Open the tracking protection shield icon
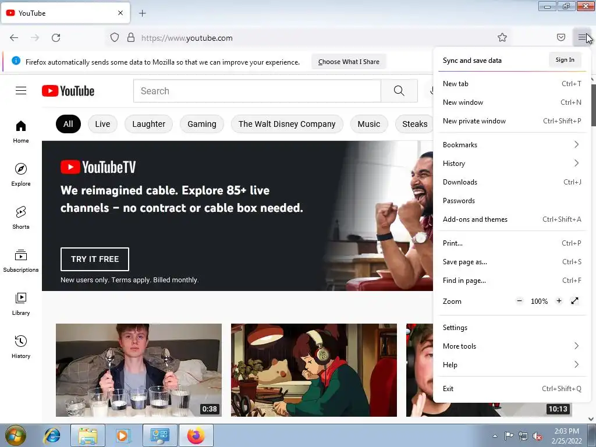Viewport: 596px width, 447px height. click(115, 37)
